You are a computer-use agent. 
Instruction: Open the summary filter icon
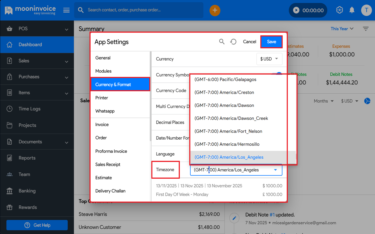point(366,29)
